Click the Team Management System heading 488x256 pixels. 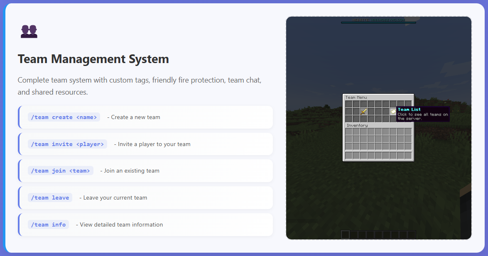pyautogui.click(x=93, y=59)
